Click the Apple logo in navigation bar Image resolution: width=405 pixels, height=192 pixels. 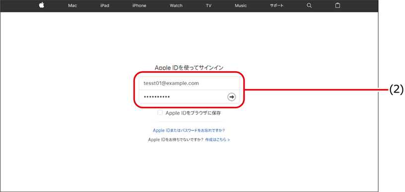coord(42,5)
